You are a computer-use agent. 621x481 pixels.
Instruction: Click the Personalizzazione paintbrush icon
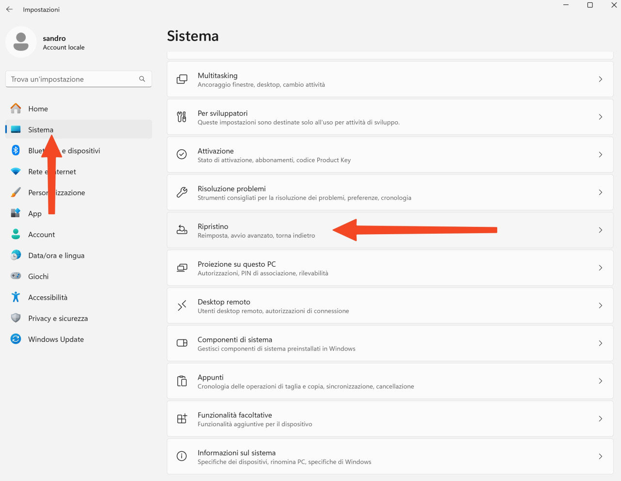(x=16, y=192)
